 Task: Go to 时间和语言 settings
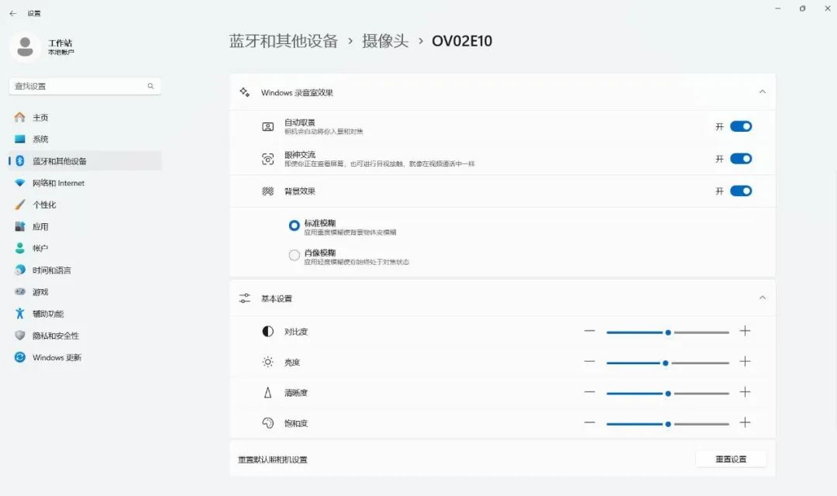tap(85, 270)
